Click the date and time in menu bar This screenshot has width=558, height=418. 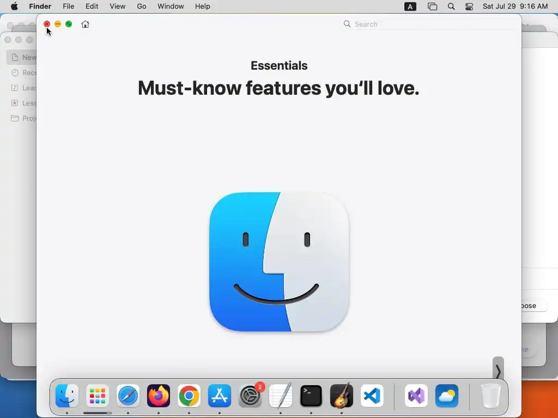click(515, 7)
